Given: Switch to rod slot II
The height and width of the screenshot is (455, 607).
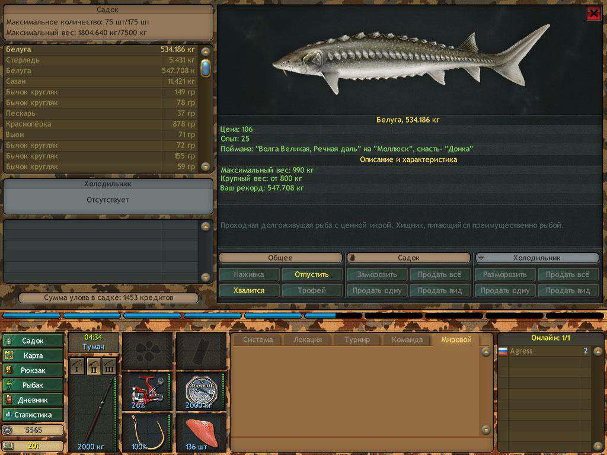Looking at the screenshot, I should (93, 366).
